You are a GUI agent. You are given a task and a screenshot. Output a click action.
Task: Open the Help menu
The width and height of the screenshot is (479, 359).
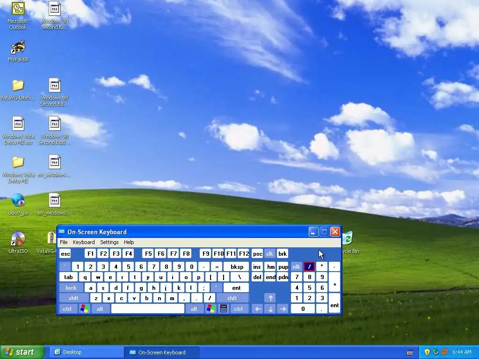(x=129, y=242)
